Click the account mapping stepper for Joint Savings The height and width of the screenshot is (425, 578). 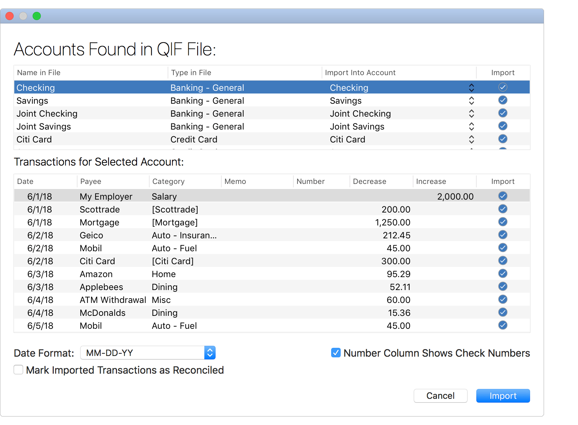click(x=472, y=126)
